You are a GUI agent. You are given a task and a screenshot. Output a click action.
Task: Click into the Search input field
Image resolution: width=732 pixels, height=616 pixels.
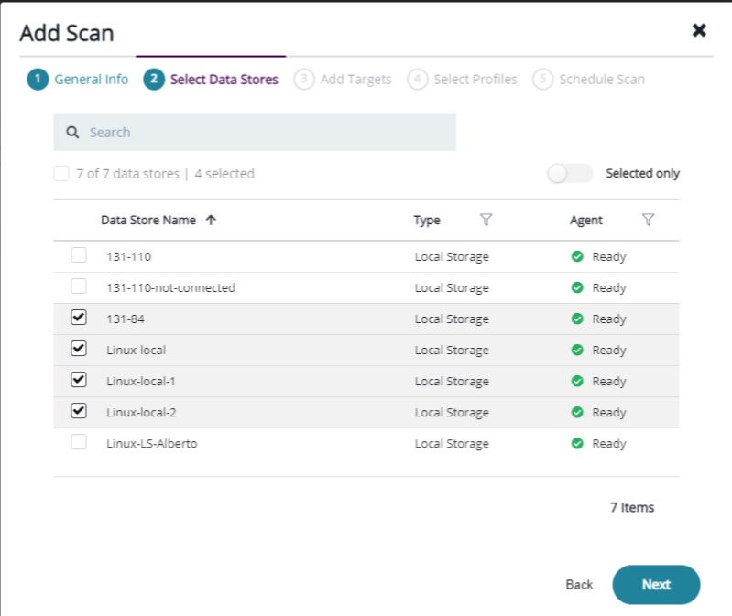click(266, 133)
